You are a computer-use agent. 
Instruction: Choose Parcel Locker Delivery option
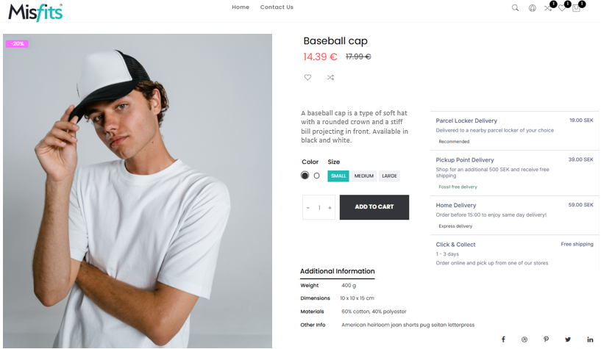click(466, 120)
